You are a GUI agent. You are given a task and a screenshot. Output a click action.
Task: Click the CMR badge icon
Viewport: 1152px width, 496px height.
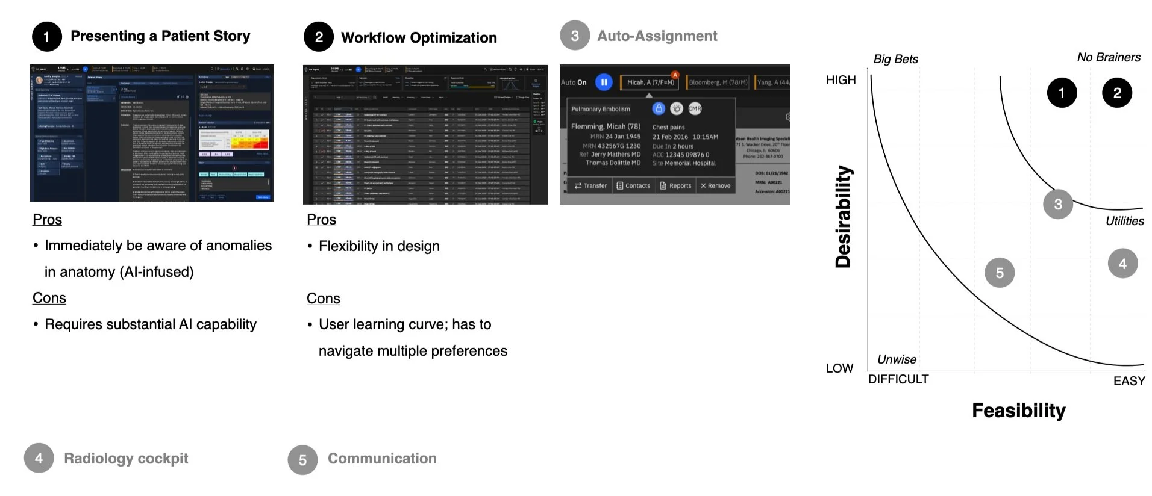(695, 108)
